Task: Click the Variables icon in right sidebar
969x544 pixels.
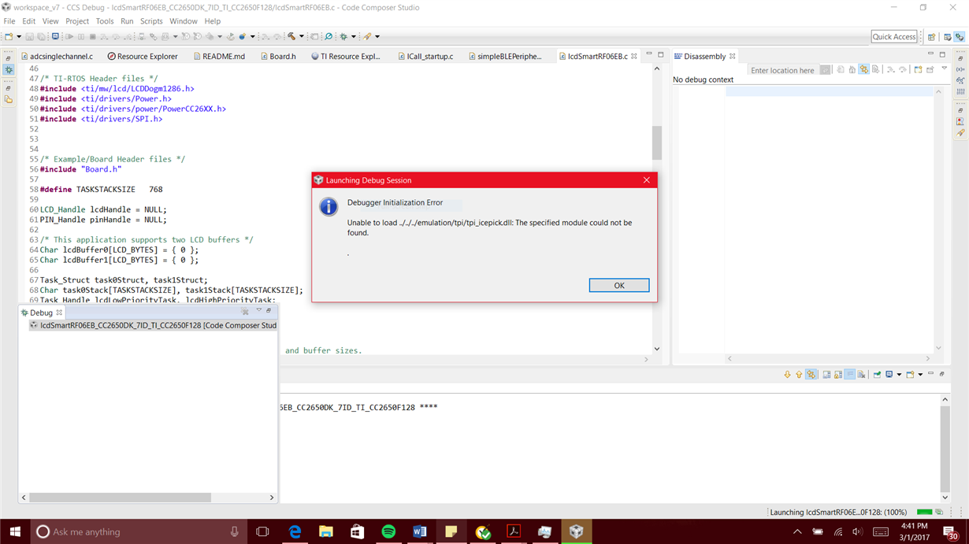Action: click(x=960, y=69)
